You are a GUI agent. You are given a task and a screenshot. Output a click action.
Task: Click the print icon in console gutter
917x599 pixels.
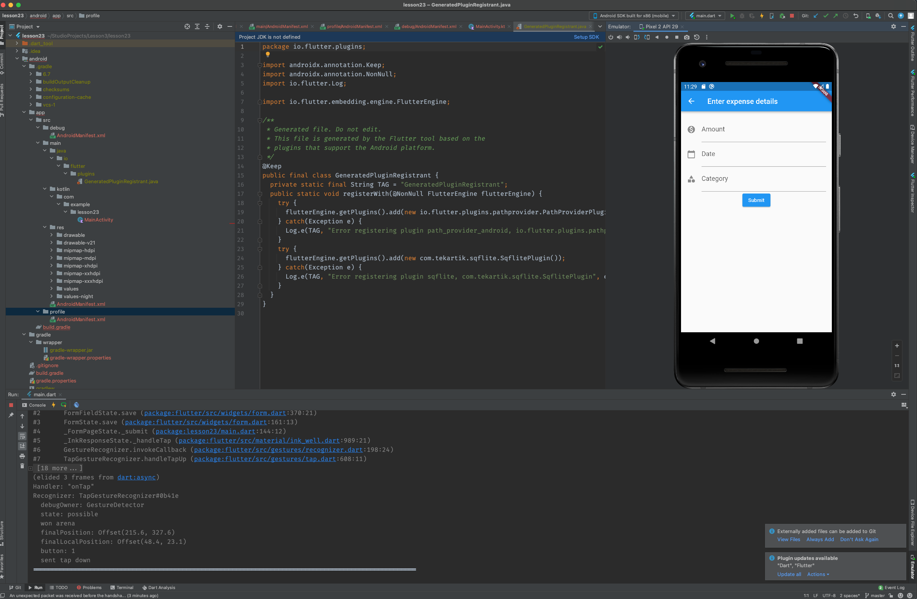point(22,456)
